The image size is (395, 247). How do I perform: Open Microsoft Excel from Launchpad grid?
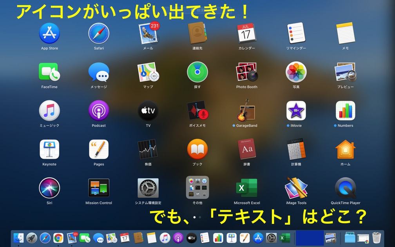coord(246,188)
